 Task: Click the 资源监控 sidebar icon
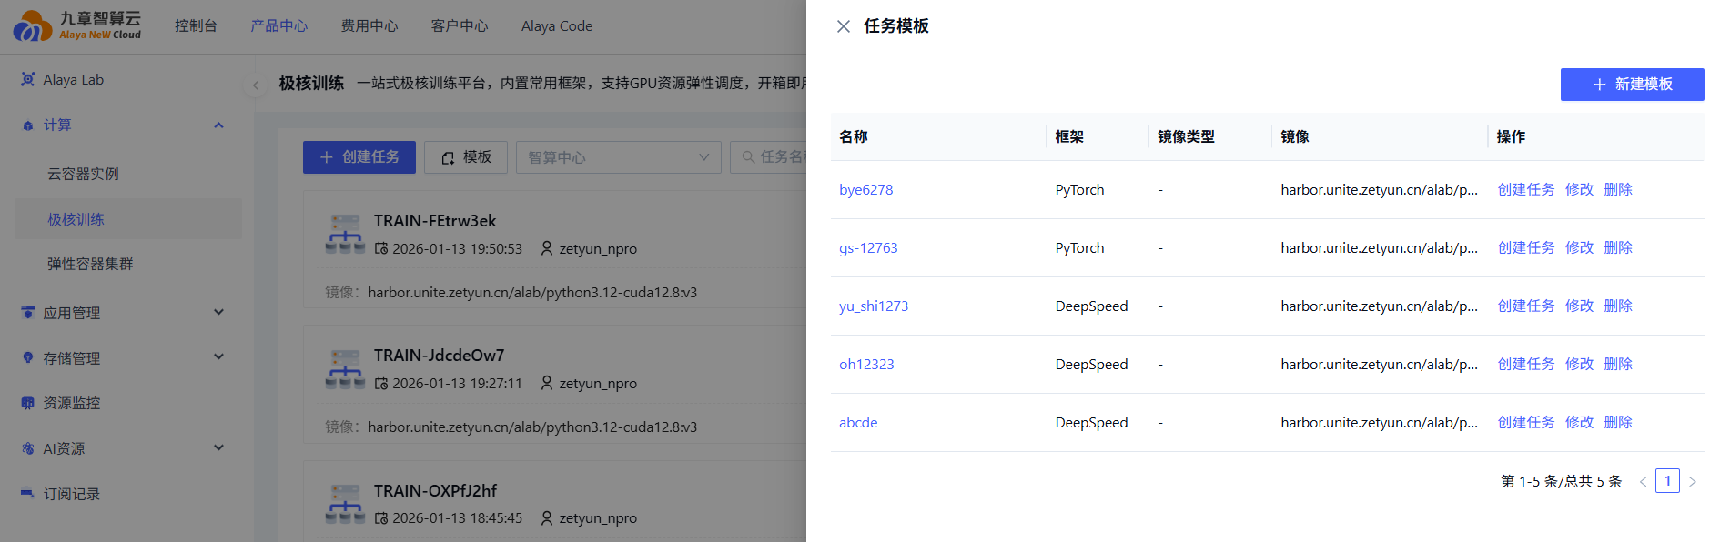point(28,403)
